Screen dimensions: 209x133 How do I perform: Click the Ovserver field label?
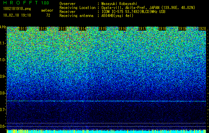67,4
